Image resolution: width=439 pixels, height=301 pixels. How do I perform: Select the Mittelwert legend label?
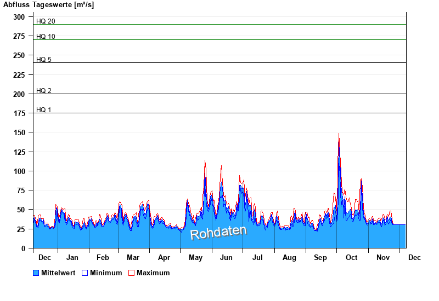click(x=58, y=273)
